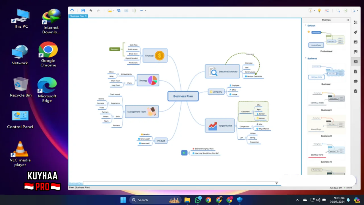Undo the last action

91,11
